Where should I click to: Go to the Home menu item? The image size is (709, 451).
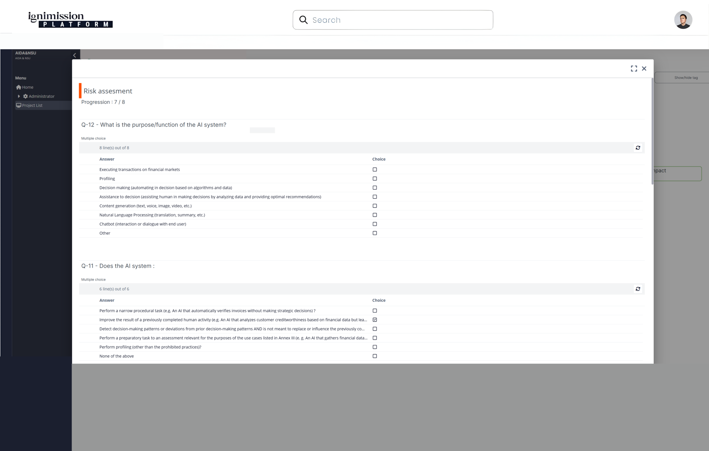click(28, 87)
